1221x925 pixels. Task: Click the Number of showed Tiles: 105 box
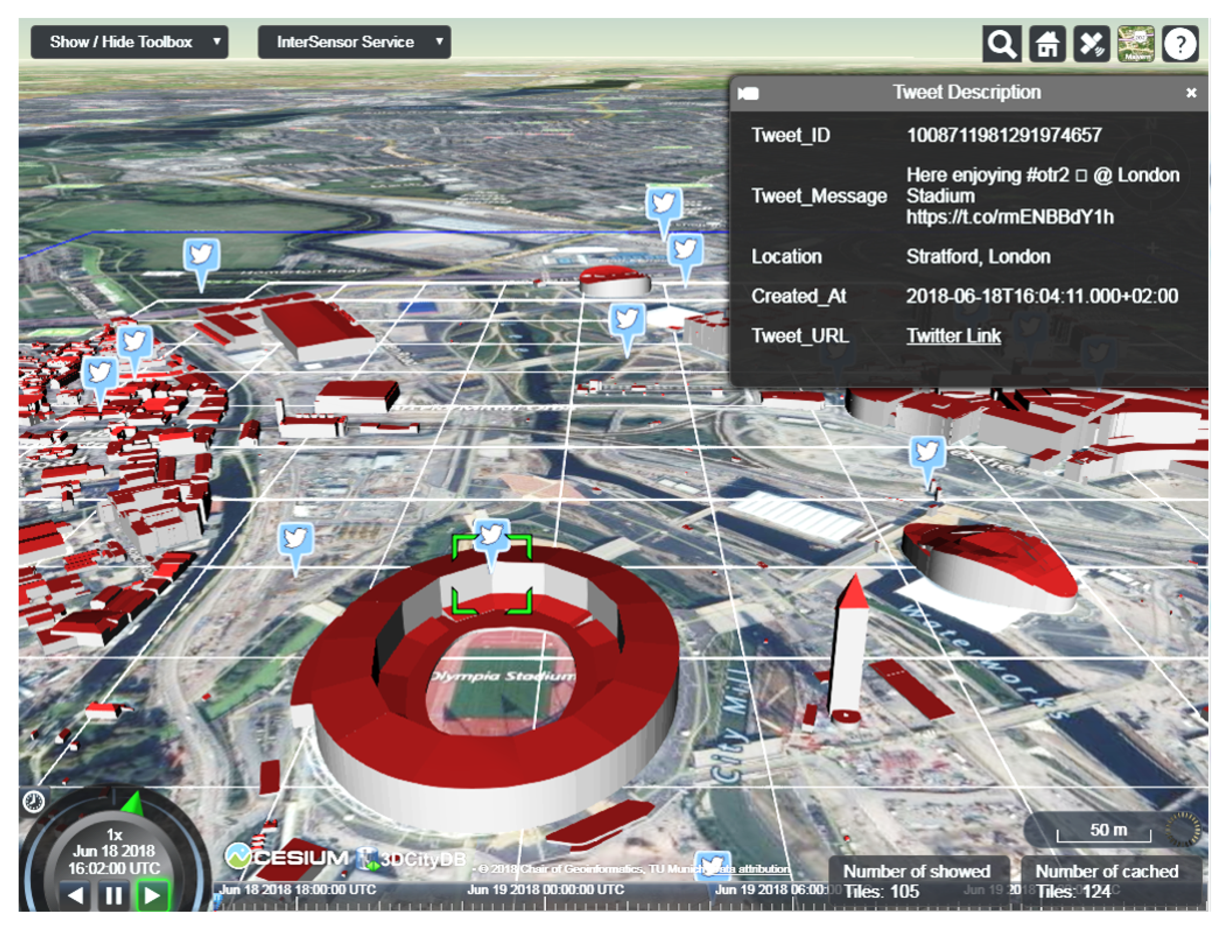pyautogui.click(x=919, y=881)
